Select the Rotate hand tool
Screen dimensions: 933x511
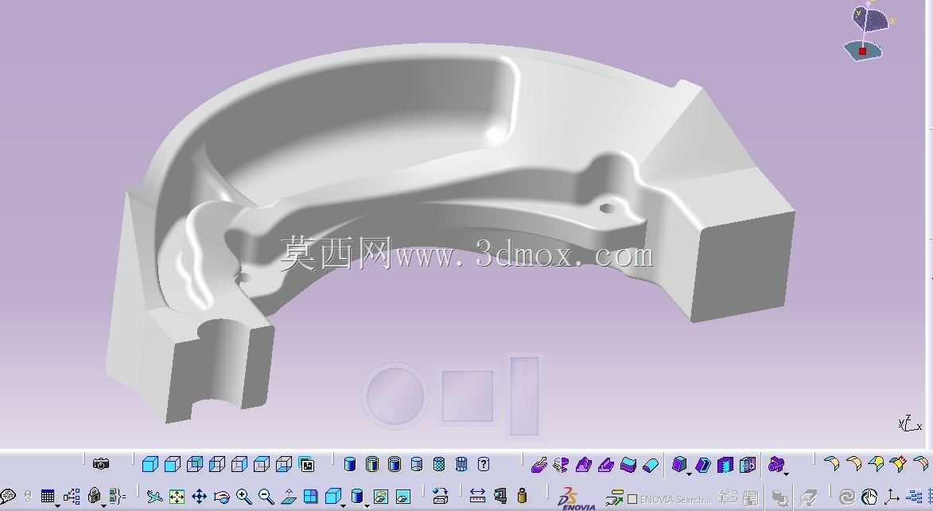[221, 496]
